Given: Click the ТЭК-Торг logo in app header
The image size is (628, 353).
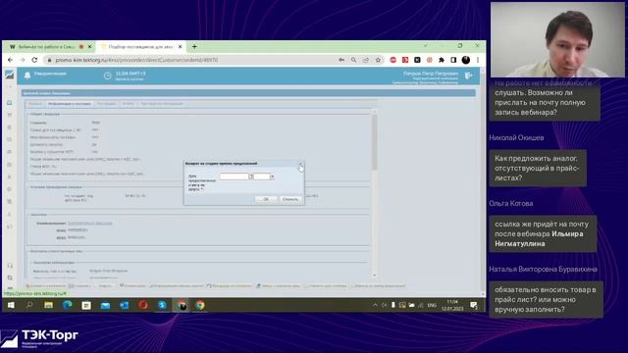Looking at the screenshot, I should pyautogui.click(x=9, y=75).
